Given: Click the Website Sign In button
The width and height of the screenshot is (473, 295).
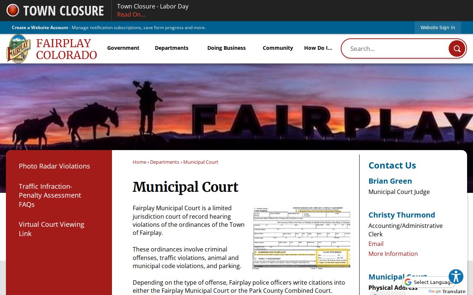Looking at the screenshot, I should pos(438,27).
